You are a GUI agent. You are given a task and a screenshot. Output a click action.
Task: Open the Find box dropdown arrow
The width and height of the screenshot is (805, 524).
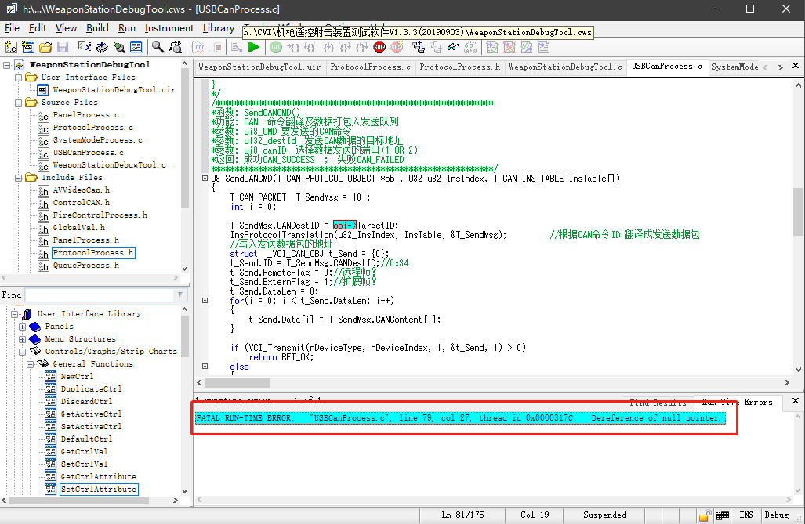point(180,295)
